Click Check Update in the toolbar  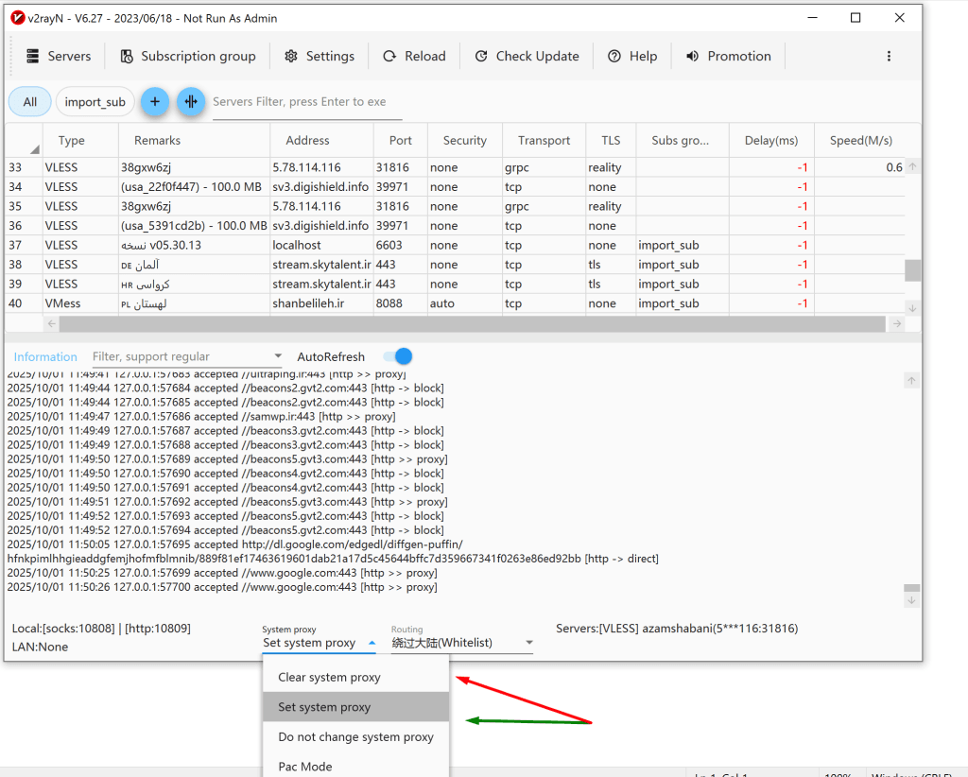(527, 56)
